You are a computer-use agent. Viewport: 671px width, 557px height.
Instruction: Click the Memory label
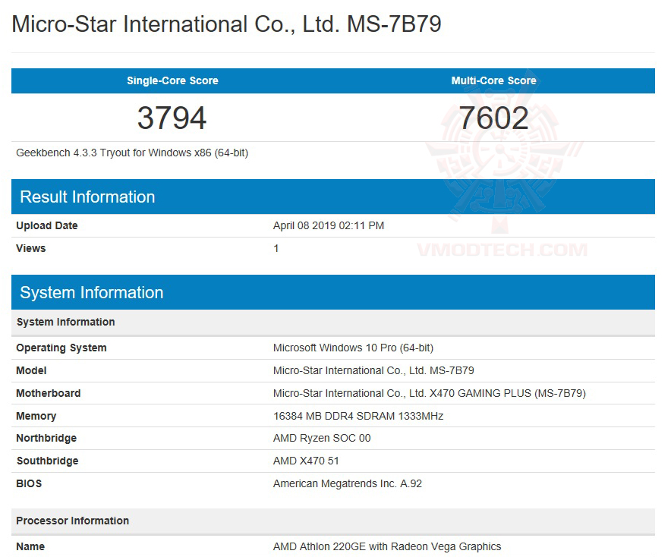36,416
